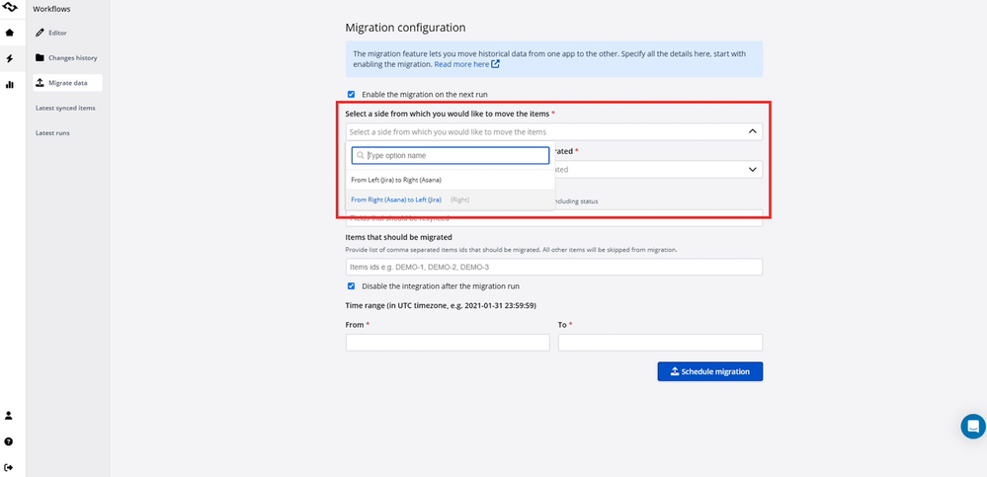Open the lightning bolt workflows icon

10,58
